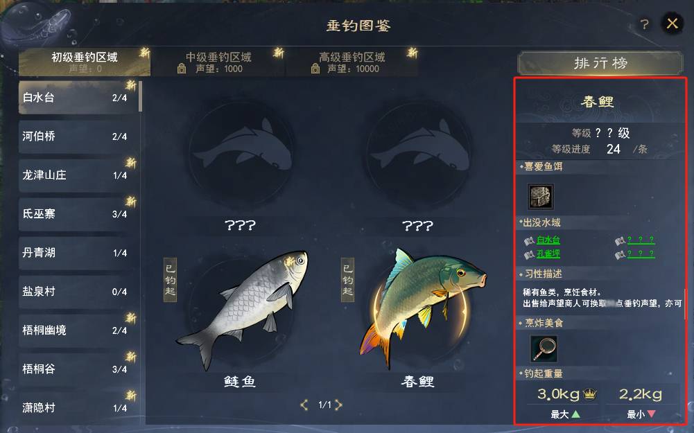This screenshot has width=694, height=433.
Task: Follow the 白水台 water area link
Action: [x=548, y=240]
